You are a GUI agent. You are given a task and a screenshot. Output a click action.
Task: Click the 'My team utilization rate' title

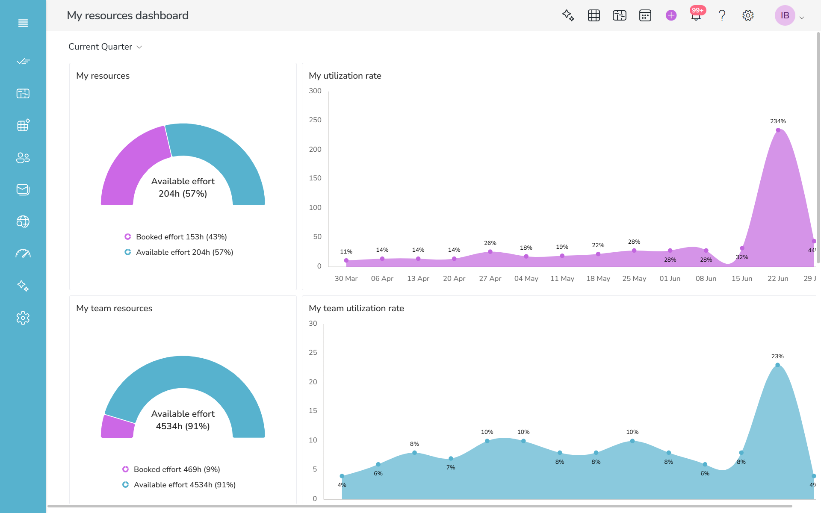point(356,308)
